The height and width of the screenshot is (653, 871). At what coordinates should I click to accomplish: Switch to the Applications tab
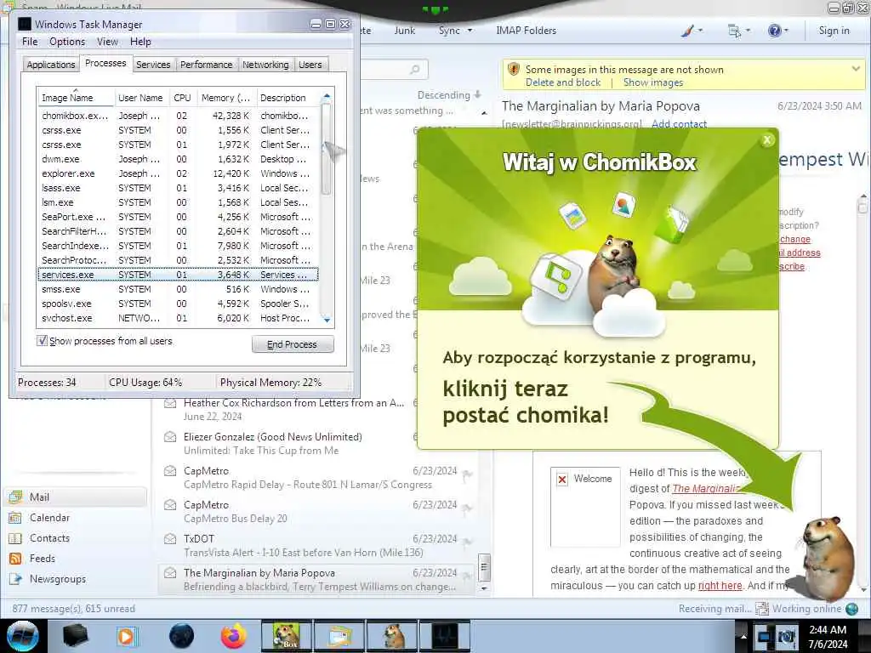[50, 65]
